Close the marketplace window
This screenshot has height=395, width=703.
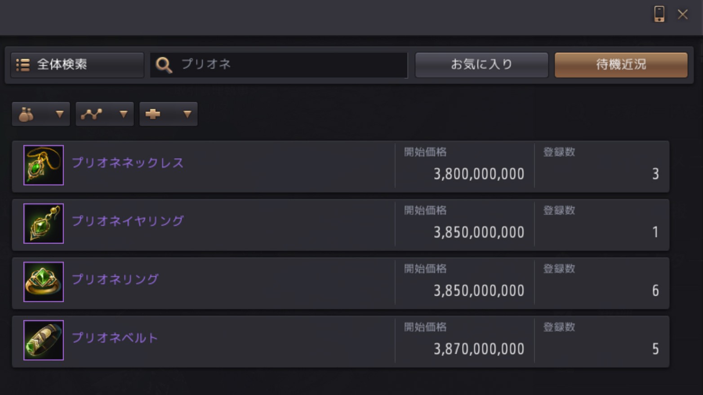[683, 14]
